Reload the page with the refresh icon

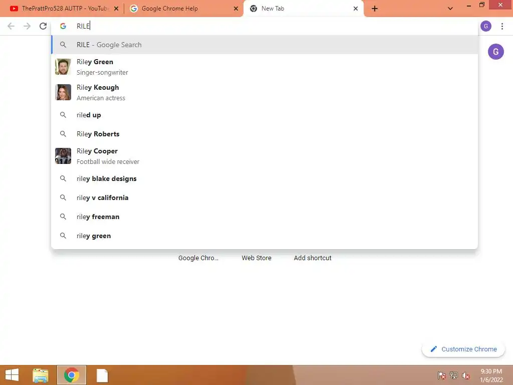(x=43, y=26)
